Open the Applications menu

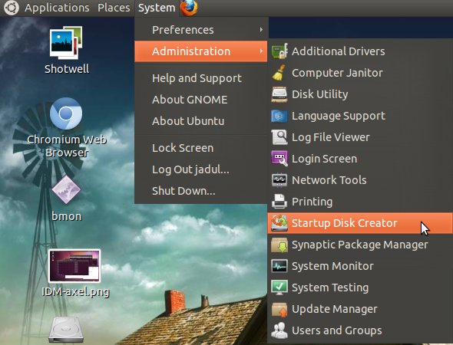pyautogui.click(x=57, y=8)
